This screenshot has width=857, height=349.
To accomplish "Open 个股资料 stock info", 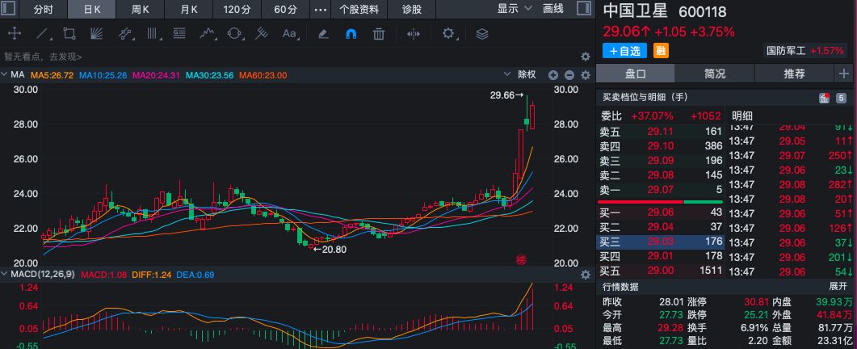I will (x=359, y=10).
